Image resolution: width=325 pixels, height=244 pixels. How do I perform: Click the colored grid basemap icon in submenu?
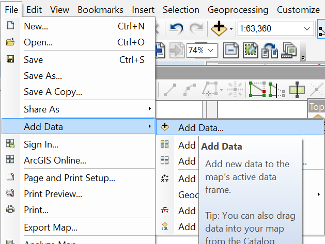(x=165, y=144)
